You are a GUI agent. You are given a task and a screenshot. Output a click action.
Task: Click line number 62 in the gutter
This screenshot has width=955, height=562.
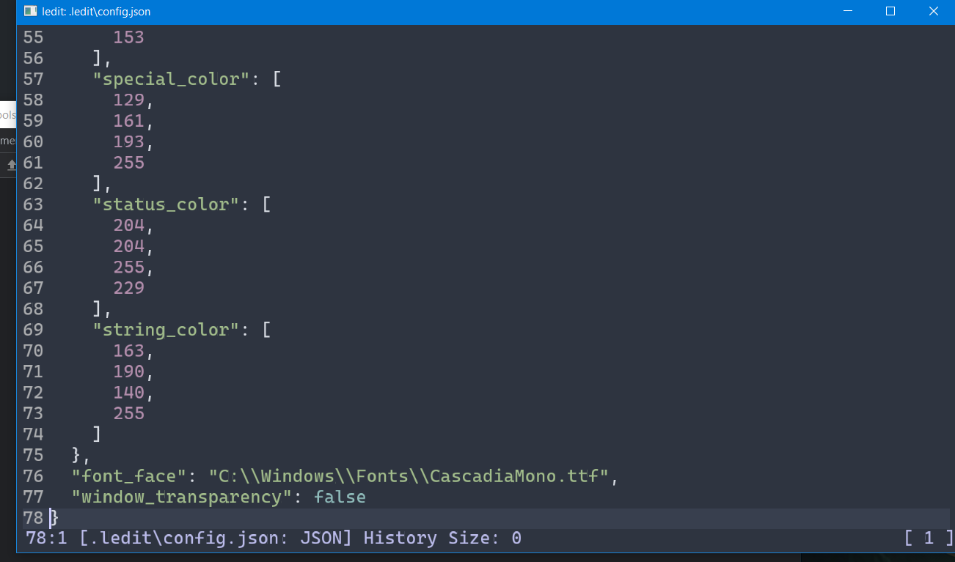34,183
